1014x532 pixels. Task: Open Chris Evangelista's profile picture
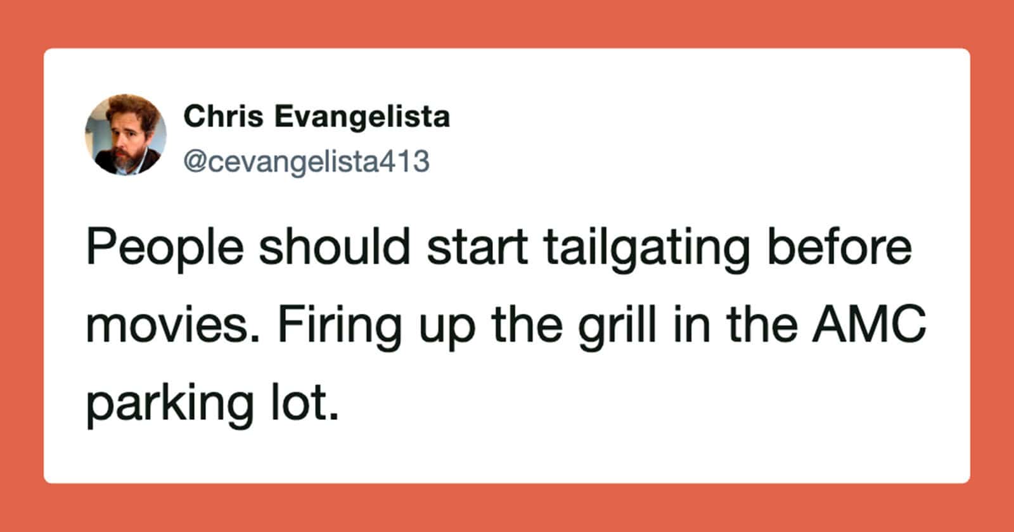(x=125, y=135)
